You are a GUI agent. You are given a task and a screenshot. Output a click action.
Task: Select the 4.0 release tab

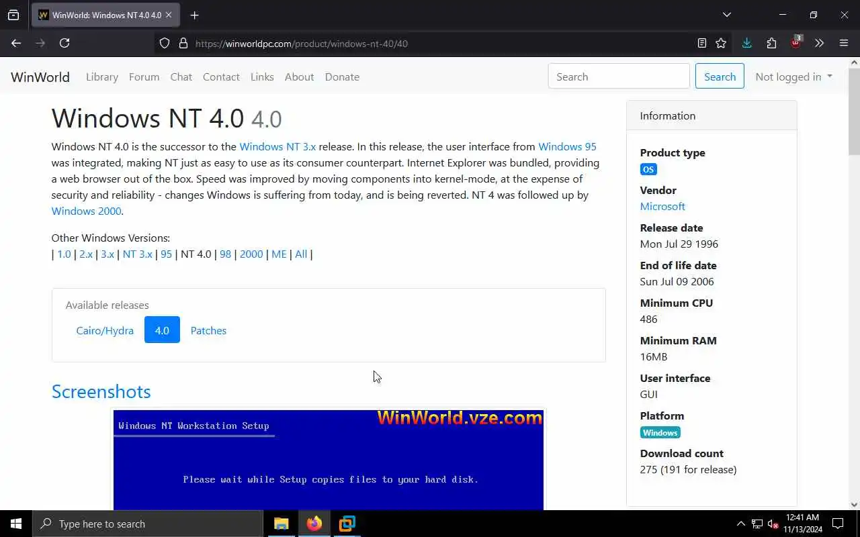(162, 330)
